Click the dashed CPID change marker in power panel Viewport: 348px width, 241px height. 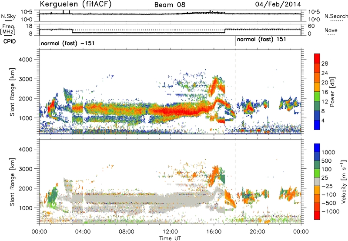(236, 91)
